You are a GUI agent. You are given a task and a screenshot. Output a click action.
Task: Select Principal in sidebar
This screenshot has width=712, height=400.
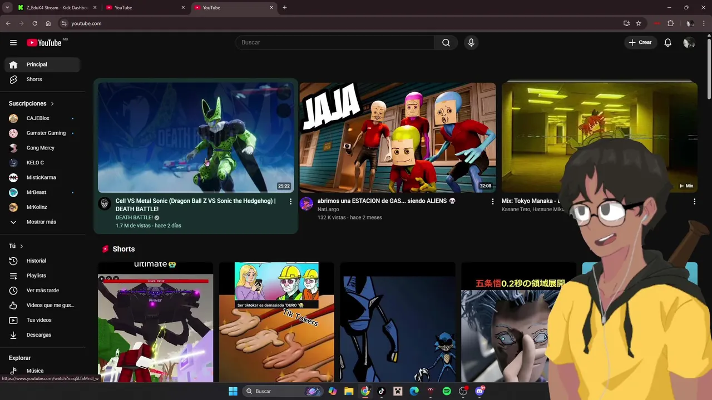(x=42, y=64)
